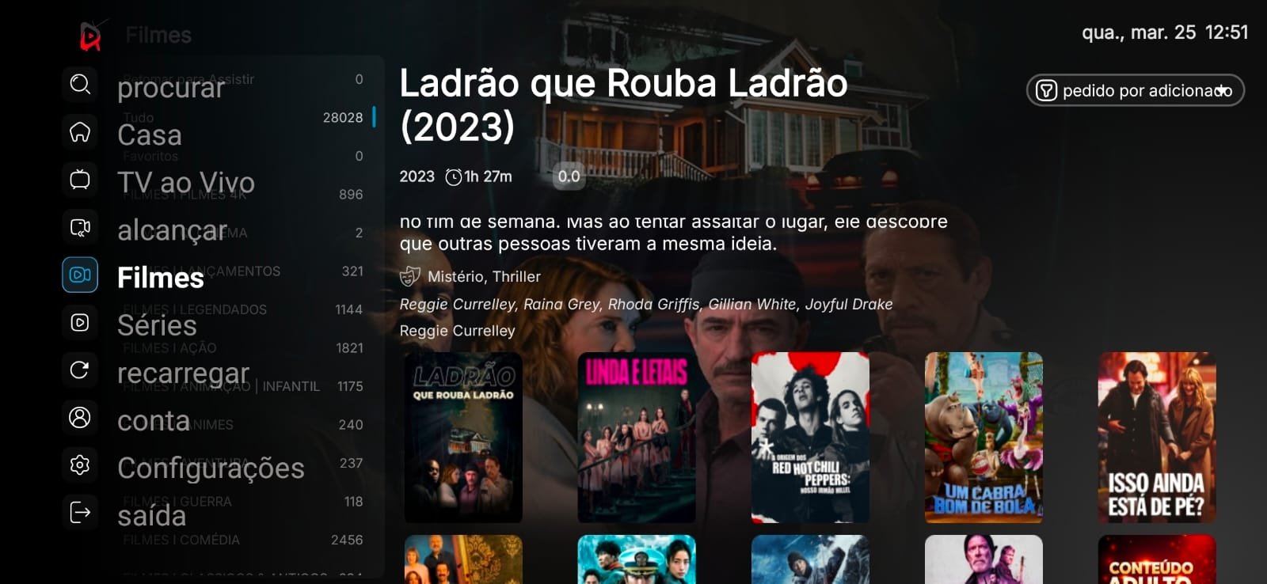The image size is (1267, 584).
Task: Select the Filmes menu label
Action: point(161,278)
